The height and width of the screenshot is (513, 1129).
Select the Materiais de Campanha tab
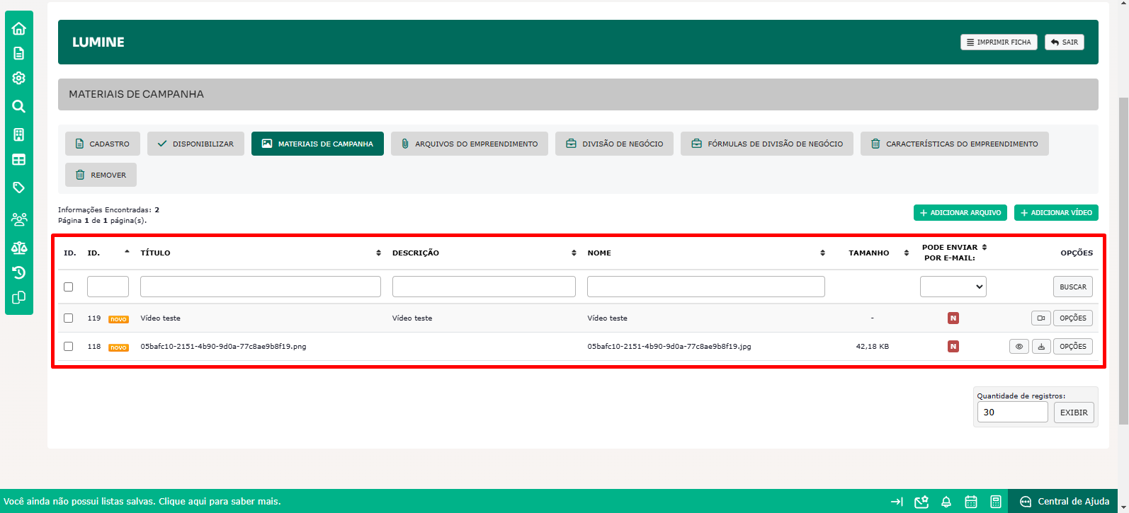click(317, 144)
